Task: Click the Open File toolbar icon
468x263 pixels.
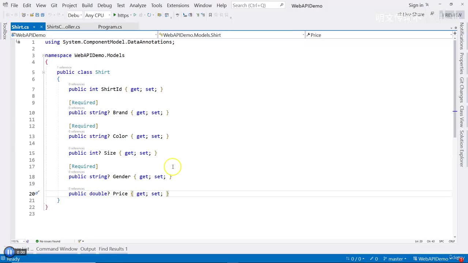Action: [32, 15]
